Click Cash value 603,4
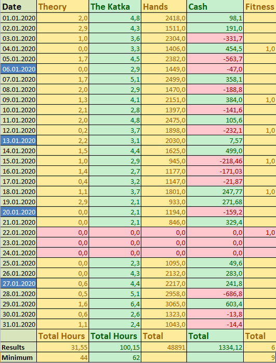Image resolution: width=276 pixels, height=363 pixels. [215, 304]
